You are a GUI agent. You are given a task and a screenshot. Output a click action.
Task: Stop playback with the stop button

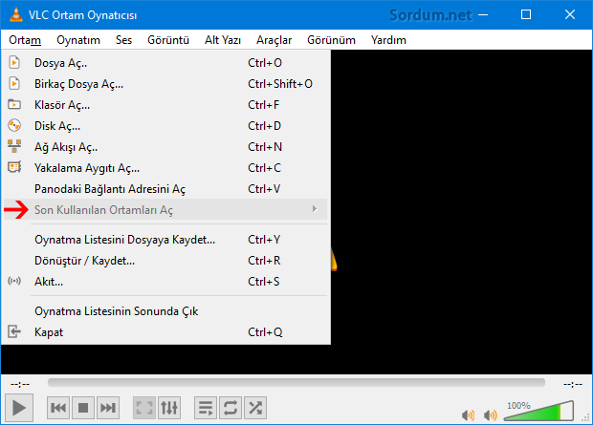pos(83,408)
